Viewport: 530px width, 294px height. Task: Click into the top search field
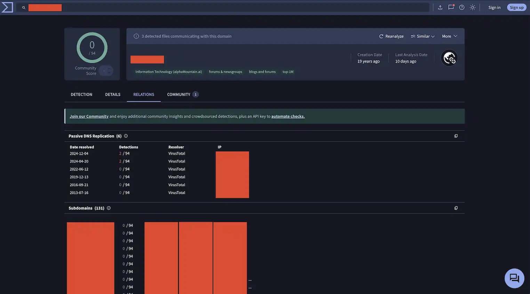[x=243, y=7]
